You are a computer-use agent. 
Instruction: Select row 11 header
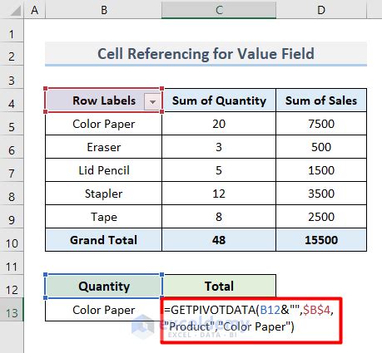pyautogui.click(x=12, y=263)
